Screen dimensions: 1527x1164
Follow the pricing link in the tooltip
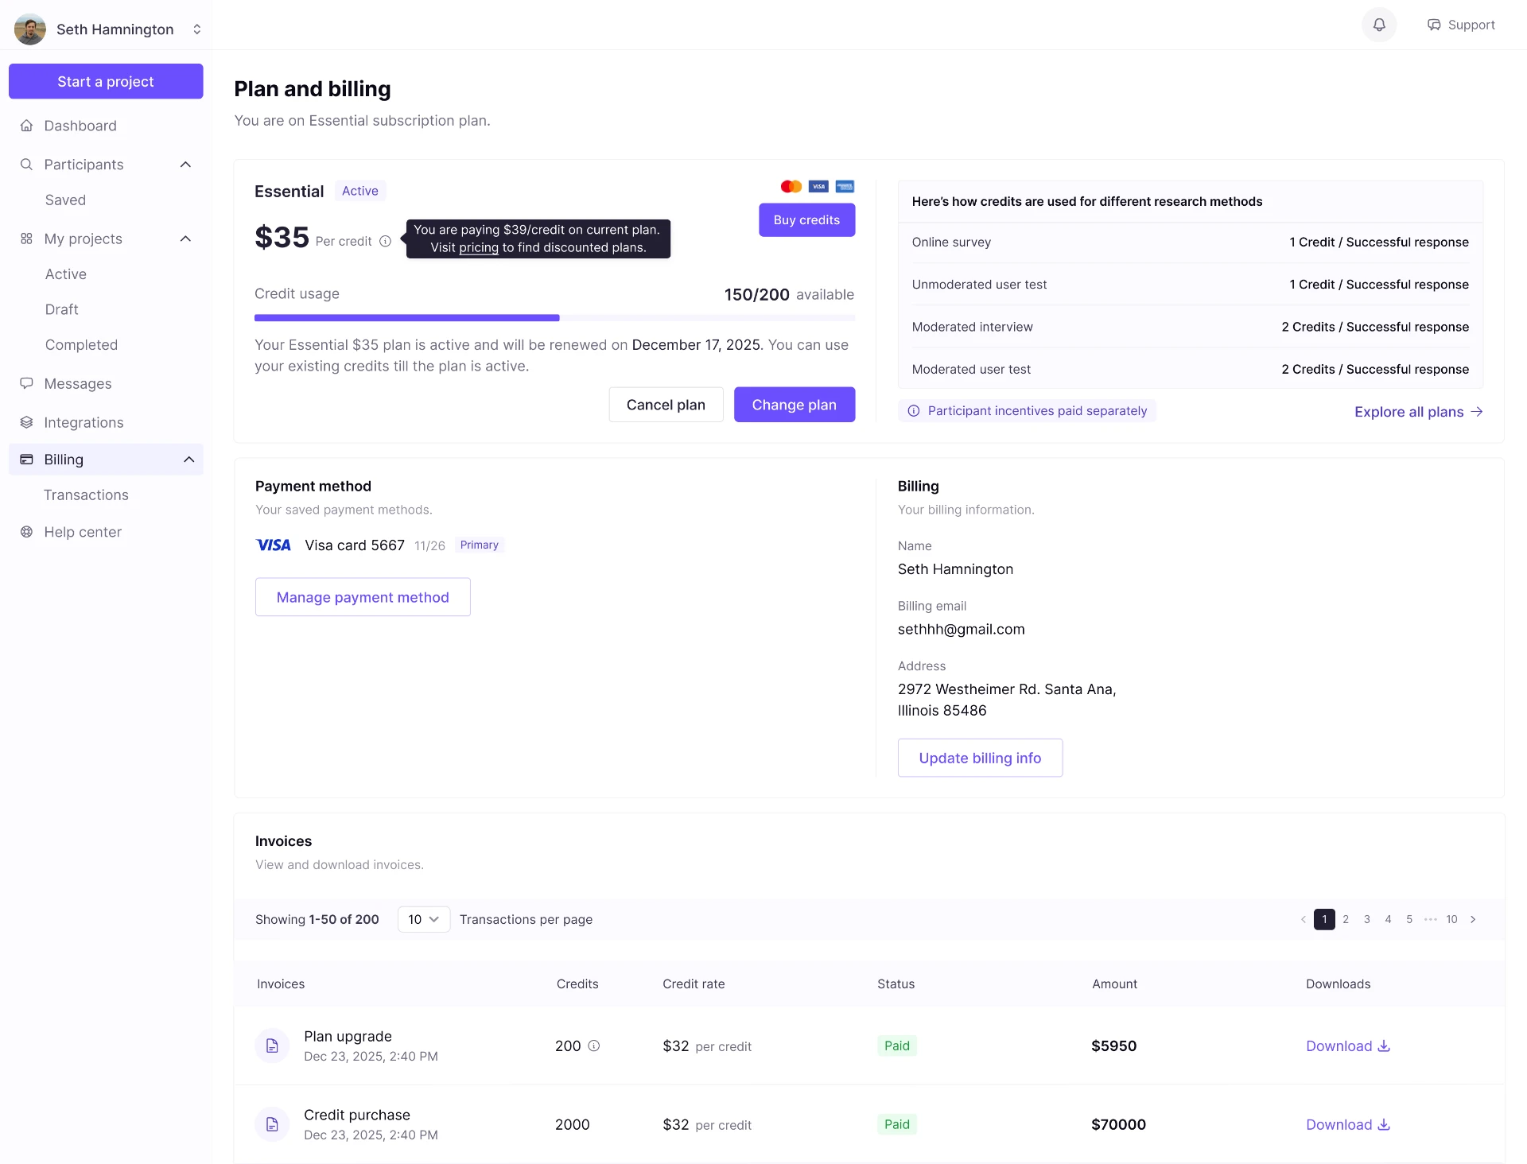pyautogui.click(x=479, y=247)
